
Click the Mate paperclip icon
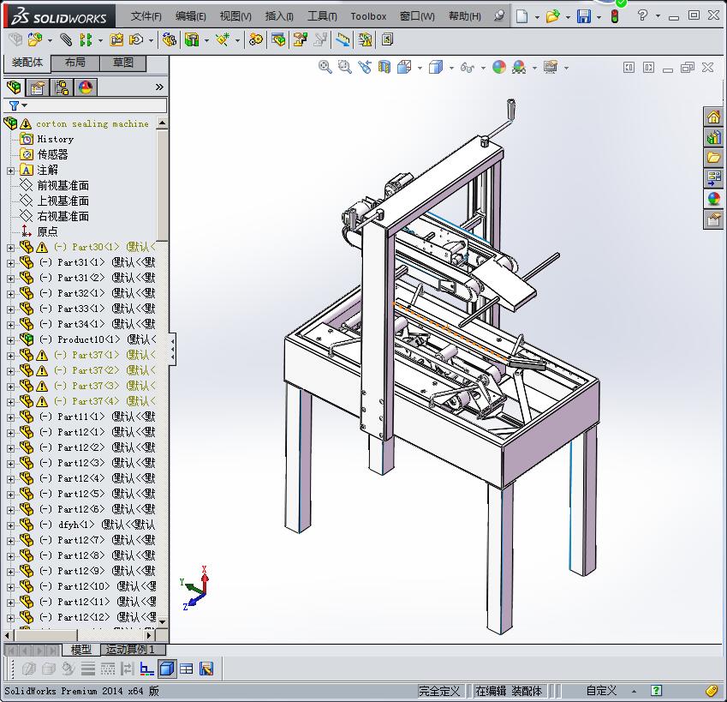pos(66,40)
